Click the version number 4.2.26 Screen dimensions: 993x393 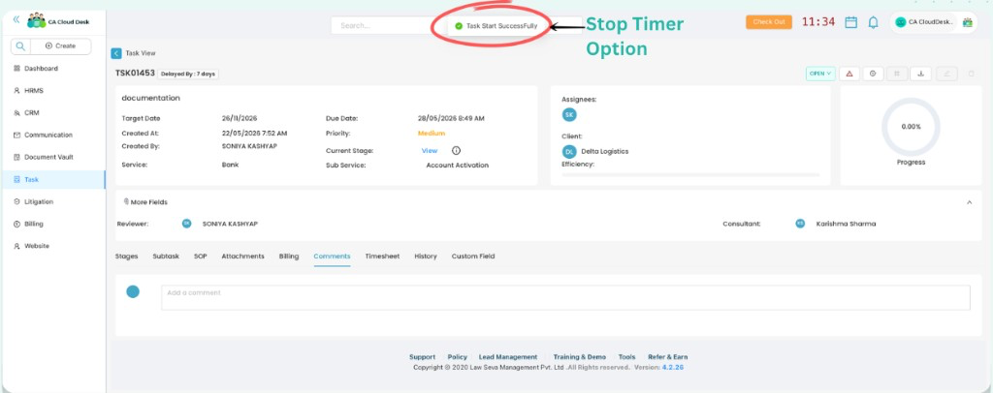(673, 367)
